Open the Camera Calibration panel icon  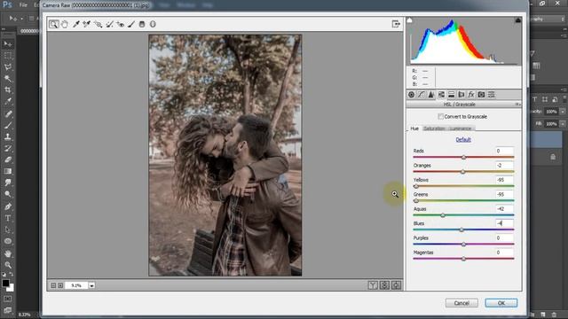point(481,95)
